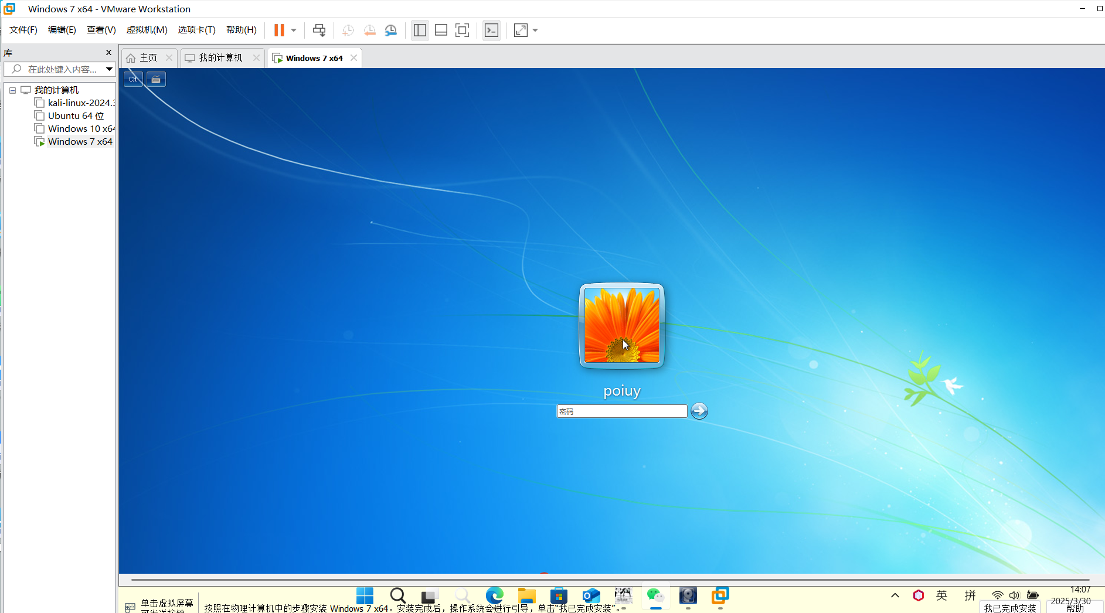Open the Wi-Fi network tray icon
This screenshot has height=613, width=1105.
[x=997, y=595]
